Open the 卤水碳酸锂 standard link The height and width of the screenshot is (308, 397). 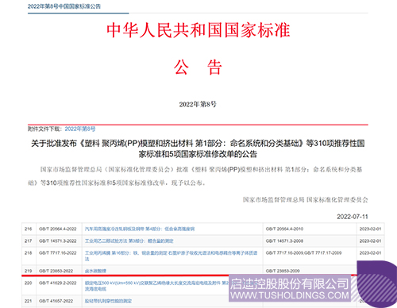tap(95, 271)
